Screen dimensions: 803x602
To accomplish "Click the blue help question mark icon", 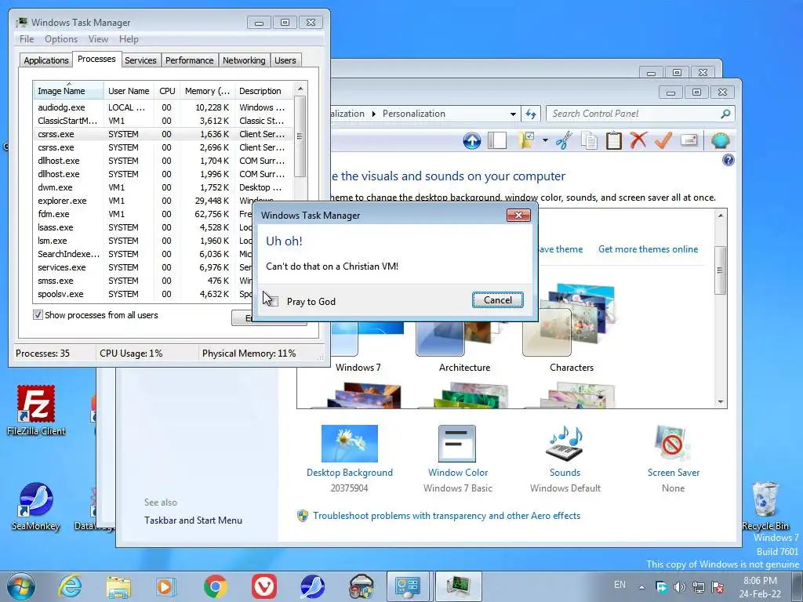I will point(728,160).
